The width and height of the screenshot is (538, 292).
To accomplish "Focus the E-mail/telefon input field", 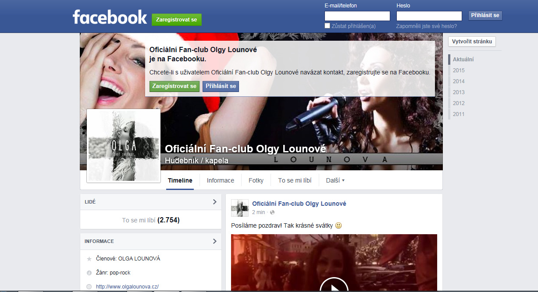I will pos(357,16).
